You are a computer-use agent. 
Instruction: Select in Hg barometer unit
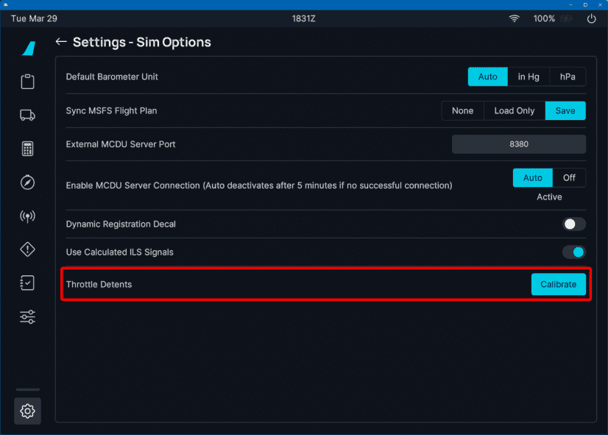click(x=528, y=77)
